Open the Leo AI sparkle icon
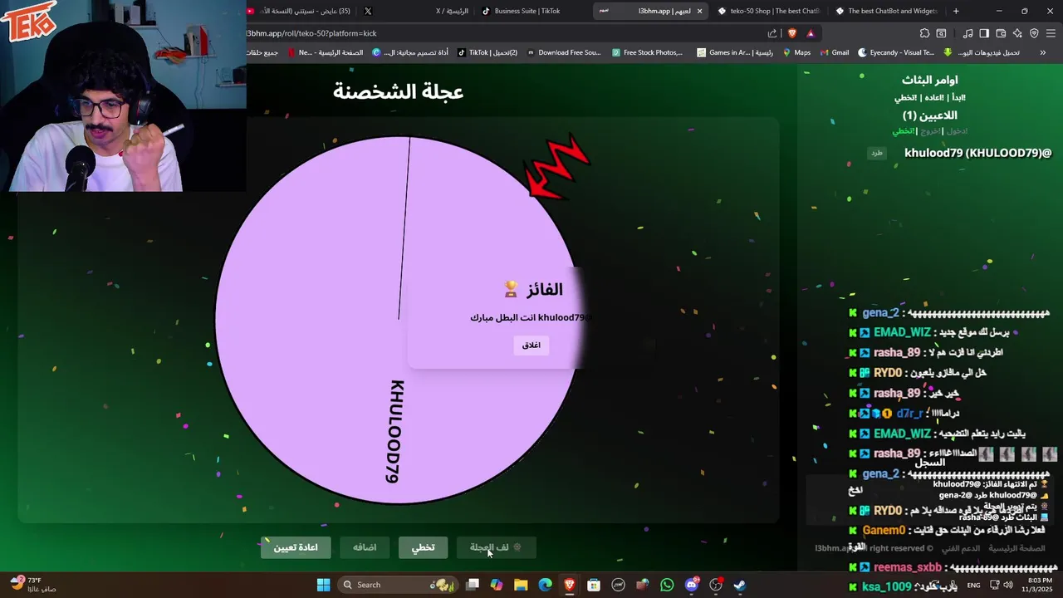 coord(1017,33)
